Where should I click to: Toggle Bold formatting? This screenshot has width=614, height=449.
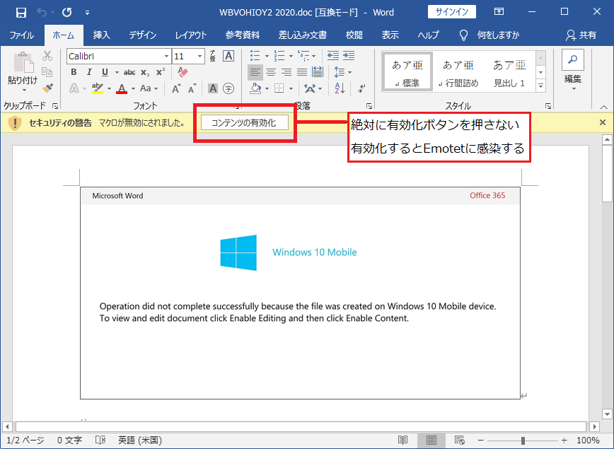(74, 72)
